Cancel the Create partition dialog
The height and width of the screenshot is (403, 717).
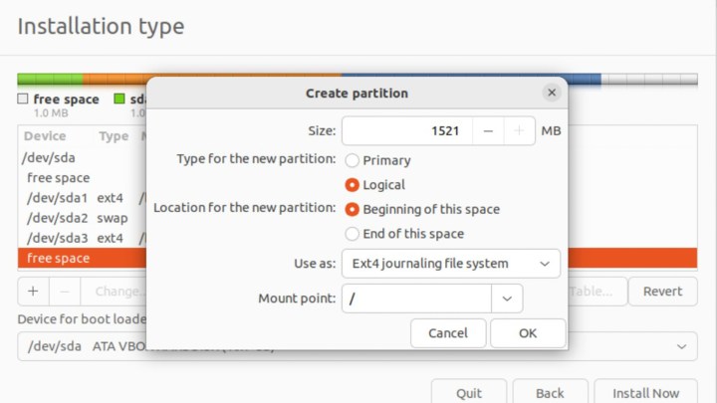[448, 333]
